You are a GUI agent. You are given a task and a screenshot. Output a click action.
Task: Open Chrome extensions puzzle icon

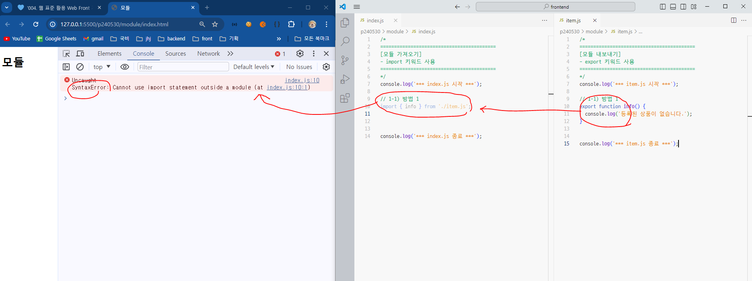click(291, 24)
